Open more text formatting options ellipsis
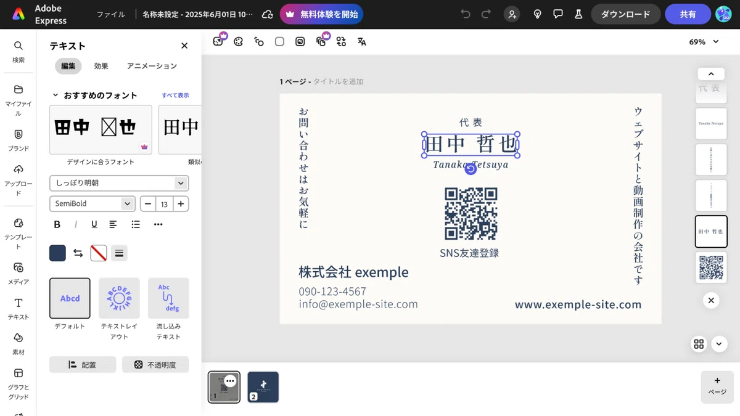740x416 pixels. pyautogui.click(x=158, y=224)
